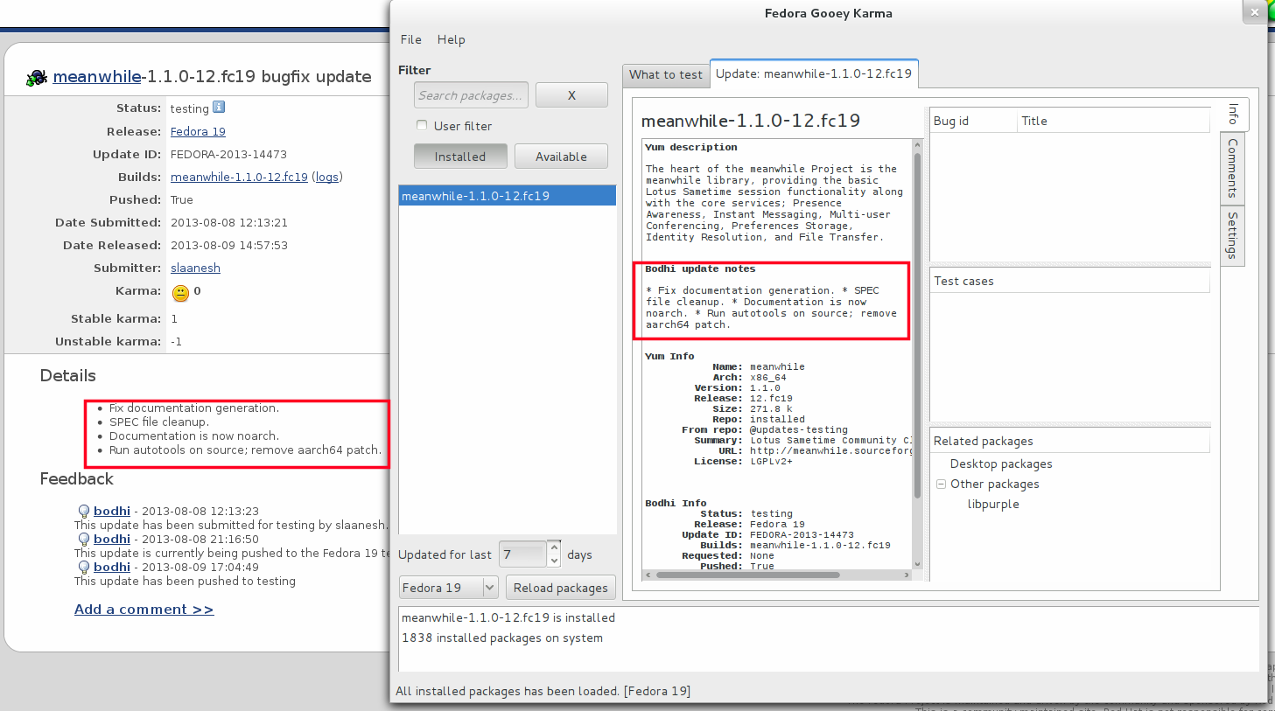
Task: Click the scroll-right arrow of horizontal scrollbar
Action: pos(907,575)
